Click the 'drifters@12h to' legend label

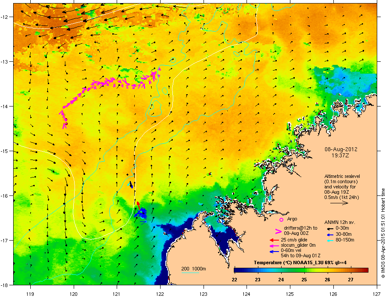click(300, 228)
